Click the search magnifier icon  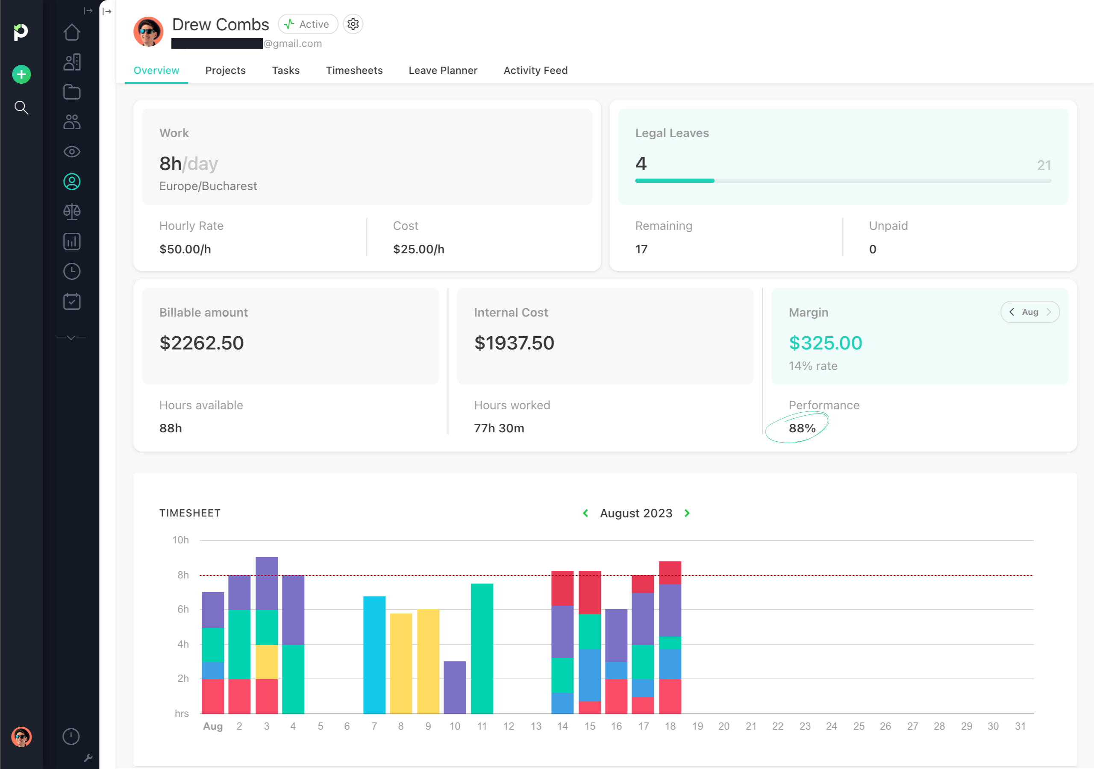(21, 108)
